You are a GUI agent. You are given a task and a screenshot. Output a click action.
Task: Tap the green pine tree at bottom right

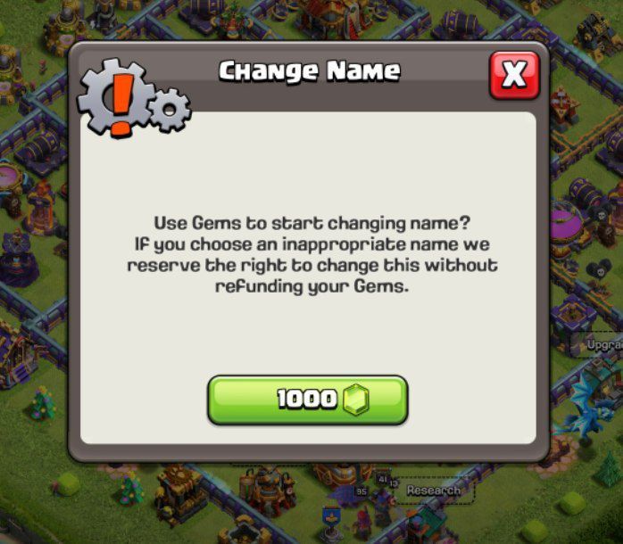click(609, 470)
